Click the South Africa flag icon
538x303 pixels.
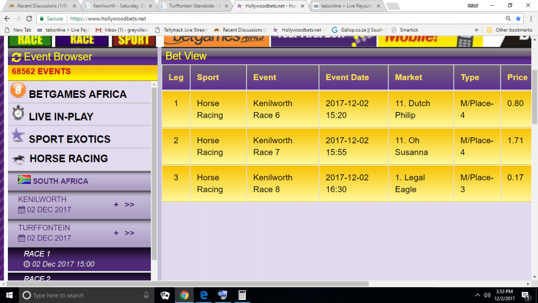point(24,180)
